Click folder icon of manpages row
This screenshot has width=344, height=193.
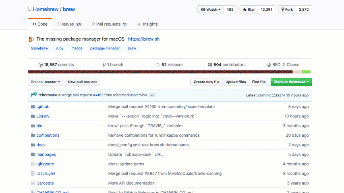33,154
